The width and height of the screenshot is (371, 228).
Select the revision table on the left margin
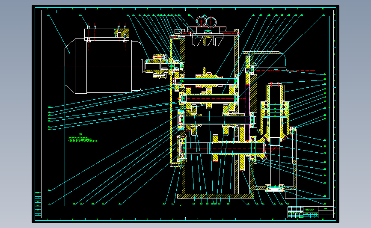(x=38, y=204)
